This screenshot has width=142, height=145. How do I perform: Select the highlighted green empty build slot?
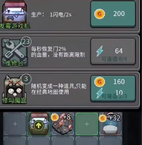87,124
